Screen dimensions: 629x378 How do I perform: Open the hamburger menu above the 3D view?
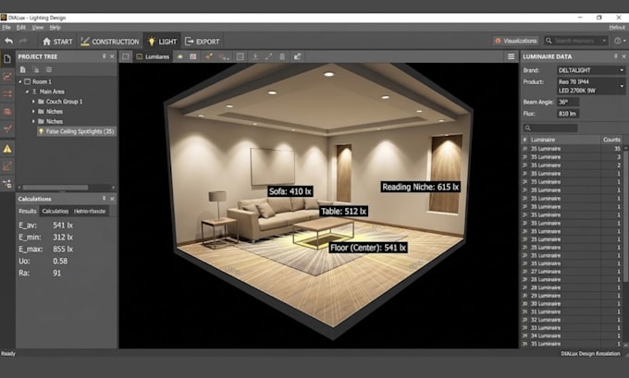click(x=511, y=56)
